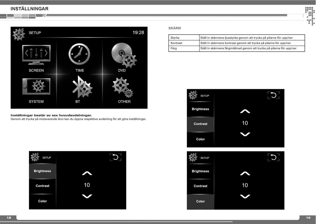Select Contrast tab in Brightness-highlighted panel
Image resolution: width=316 pixels, height=224 pixels.
pos(42,186)
